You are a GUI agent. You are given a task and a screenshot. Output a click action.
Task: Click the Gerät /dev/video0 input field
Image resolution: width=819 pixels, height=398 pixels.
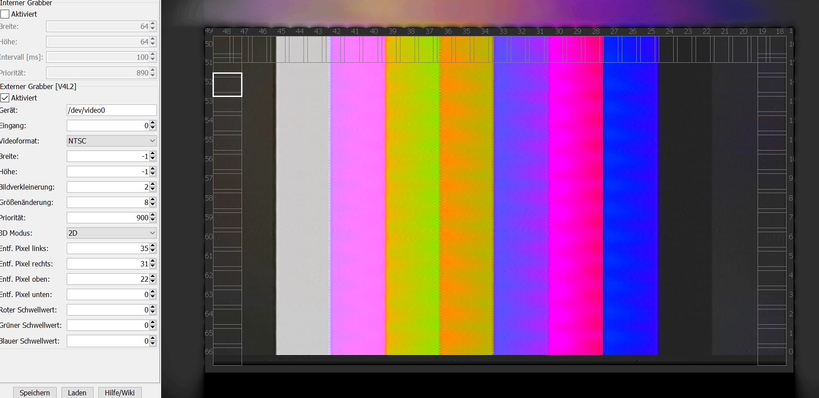(112, 110)
